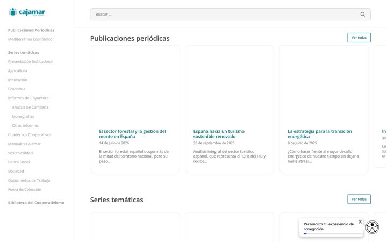
Task: Open Documentos de Trabajo
Action: coord(29,180)
